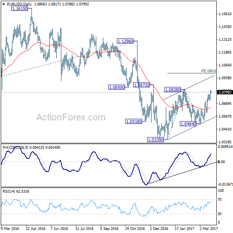
Task: Select the 1.16150 price label
Action: [x=20, y=9]
